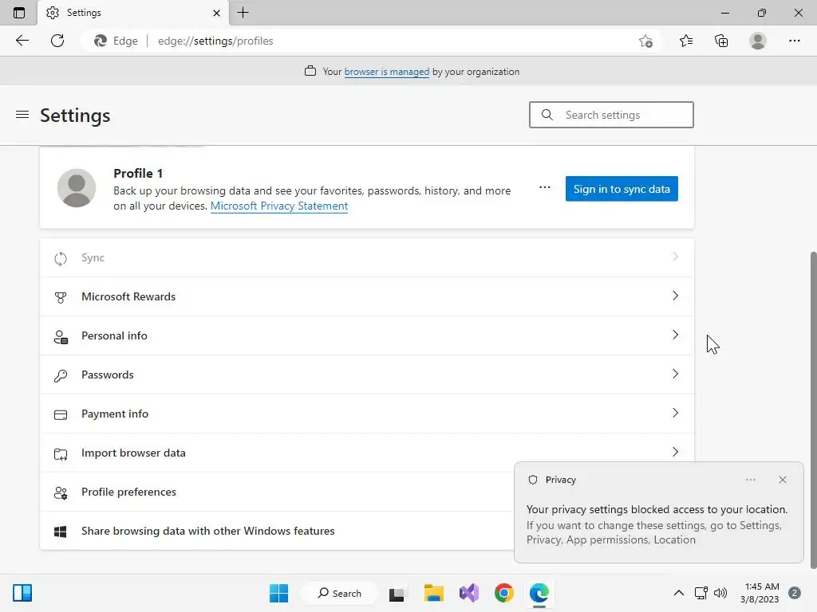This screenshot has height=612, width=817.
Task: Click the Profile preferences icon
Action: click(x=61, y=492)
